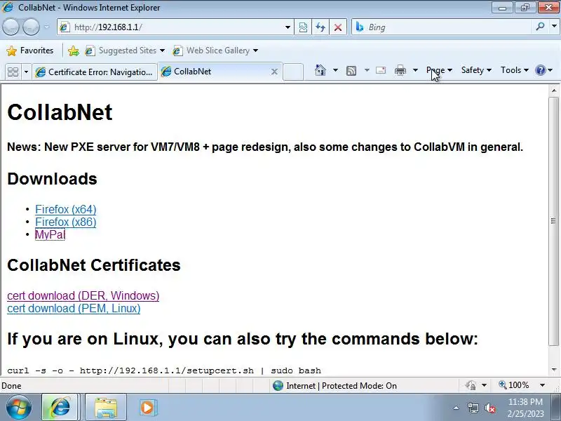Go forward using the Forward arrow button
The image size is (561, 421).
click(31, 27)
